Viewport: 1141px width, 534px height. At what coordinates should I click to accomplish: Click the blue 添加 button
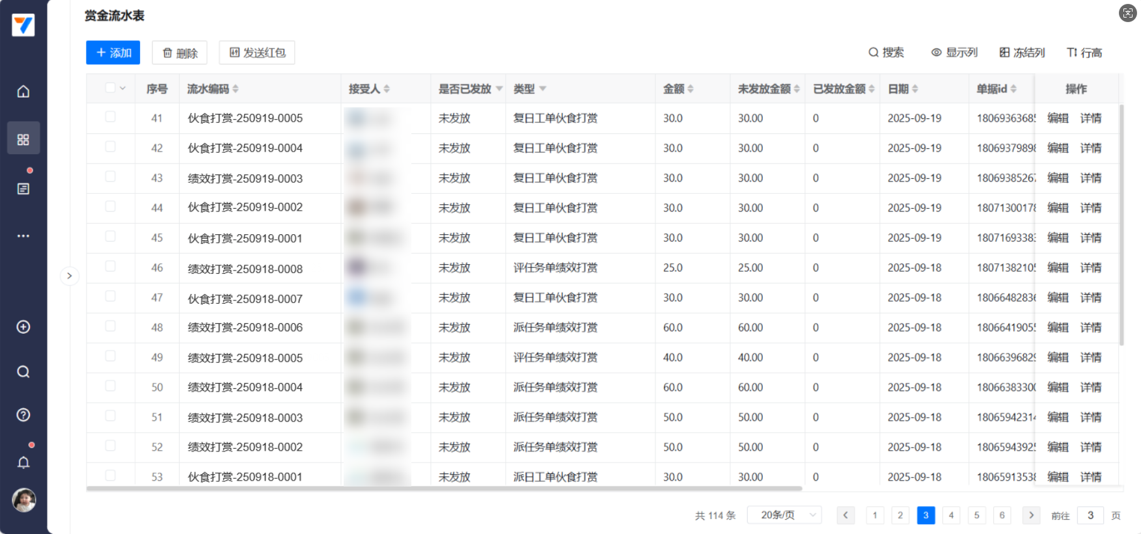click(x=113, y=53)
